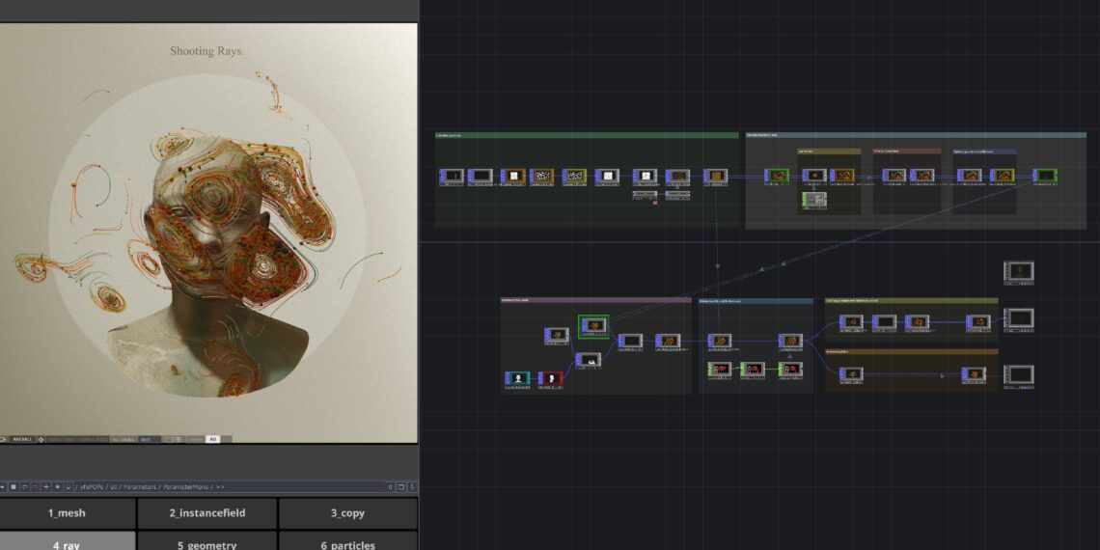The height and width of the screenshot is (550, 1100).
Task: Click the star bookmark icon in path bar
Action: click(57, 487)
